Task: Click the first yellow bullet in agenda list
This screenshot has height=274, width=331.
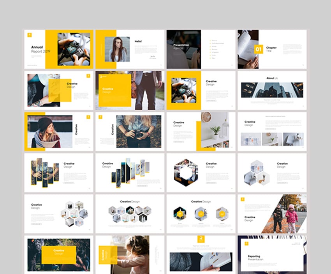Action: [x=211, y=40]
